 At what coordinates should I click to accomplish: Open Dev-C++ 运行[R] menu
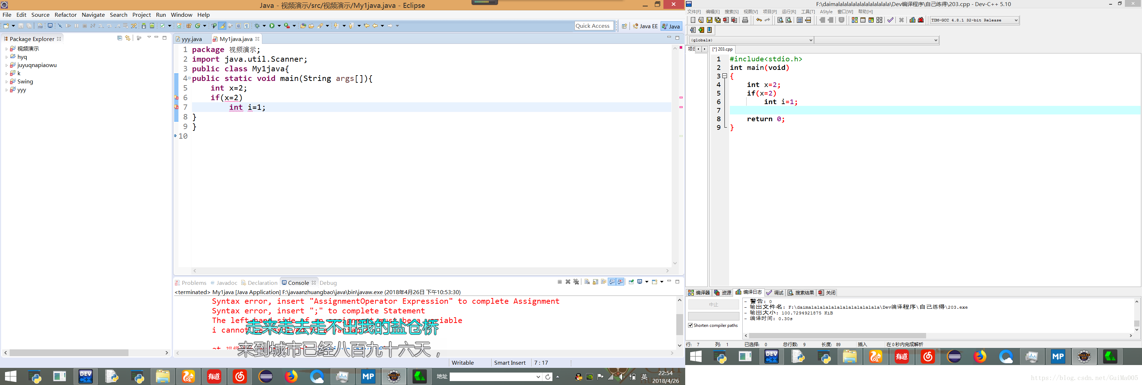(x=789, y=11)
